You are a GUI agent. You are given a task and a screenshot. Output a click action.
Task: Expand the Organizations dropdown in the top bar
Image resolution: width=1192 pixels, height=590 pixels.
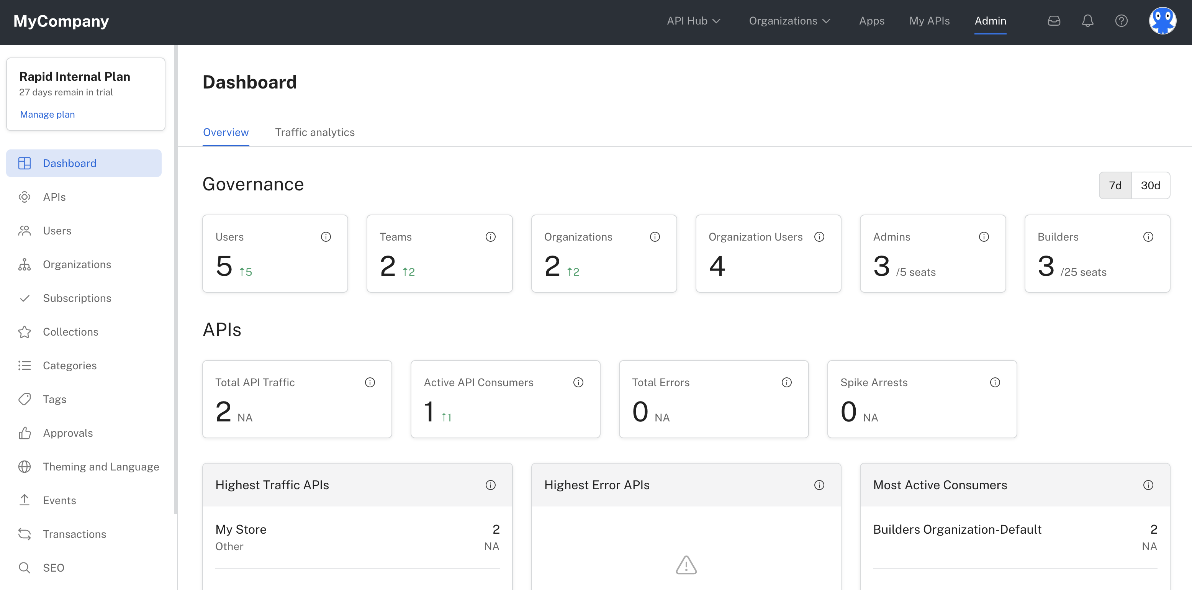(789, 21)
